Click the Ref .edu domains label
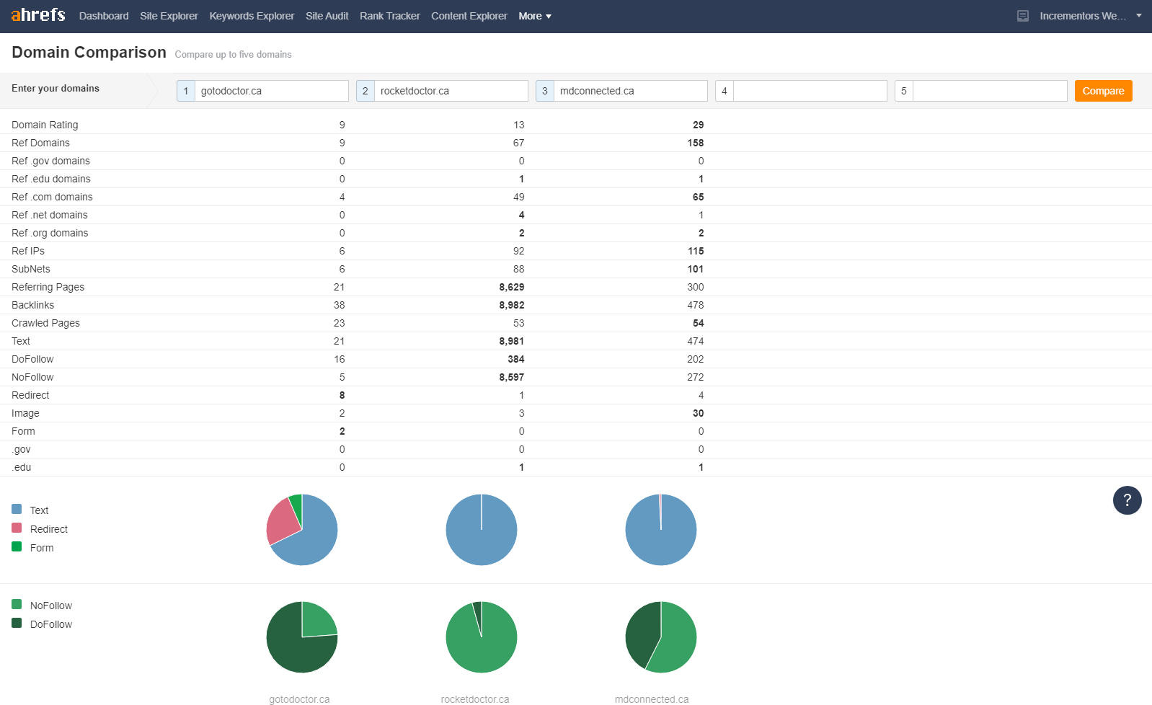This screenshot has height=705, width=1152. 51,179
